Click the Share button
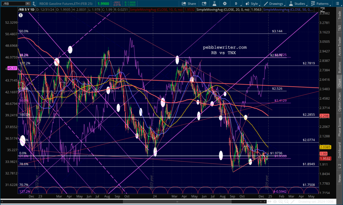343x205 pixels. pyautogui.click(x=189, y=4)
